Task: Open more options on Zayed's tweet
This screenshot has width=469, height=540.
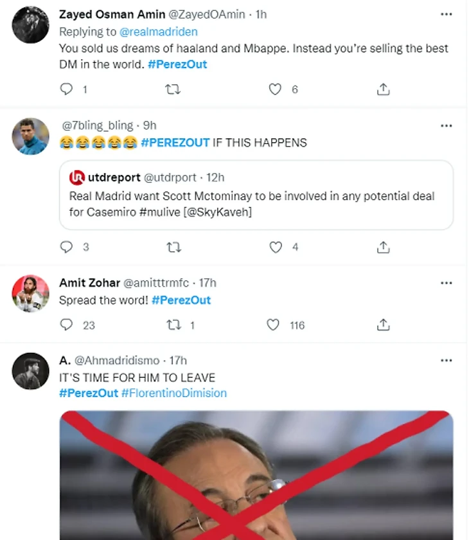Action: pyautogui.click(x=446, y=14)
